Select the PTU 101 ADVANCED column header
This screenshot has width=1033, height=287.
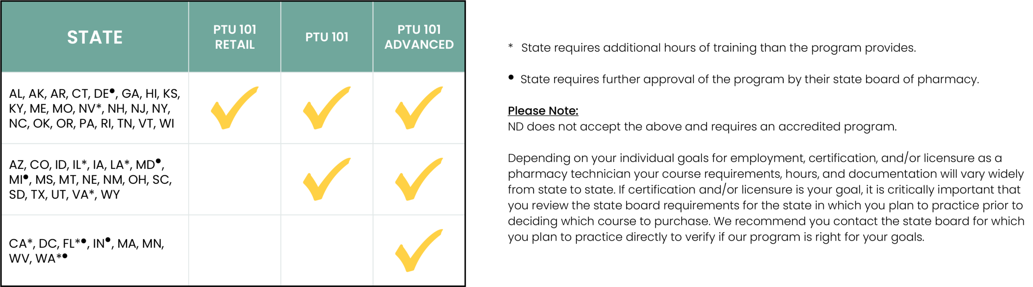tap(419, 37)
